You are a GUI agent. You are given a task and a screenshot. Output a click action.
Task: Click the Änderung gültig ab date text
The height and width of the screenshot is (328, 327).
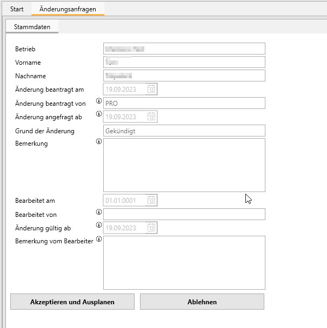pyautogui.click(x=121, y=228)
